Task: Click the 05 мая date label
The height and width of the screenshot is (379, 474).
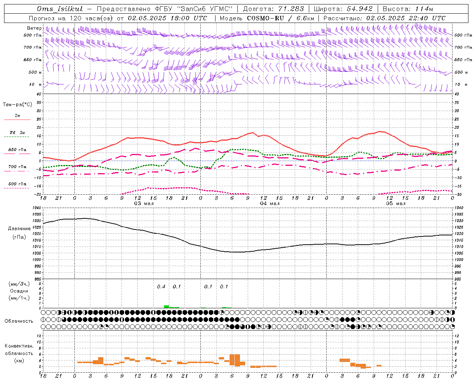Action: 395,204
